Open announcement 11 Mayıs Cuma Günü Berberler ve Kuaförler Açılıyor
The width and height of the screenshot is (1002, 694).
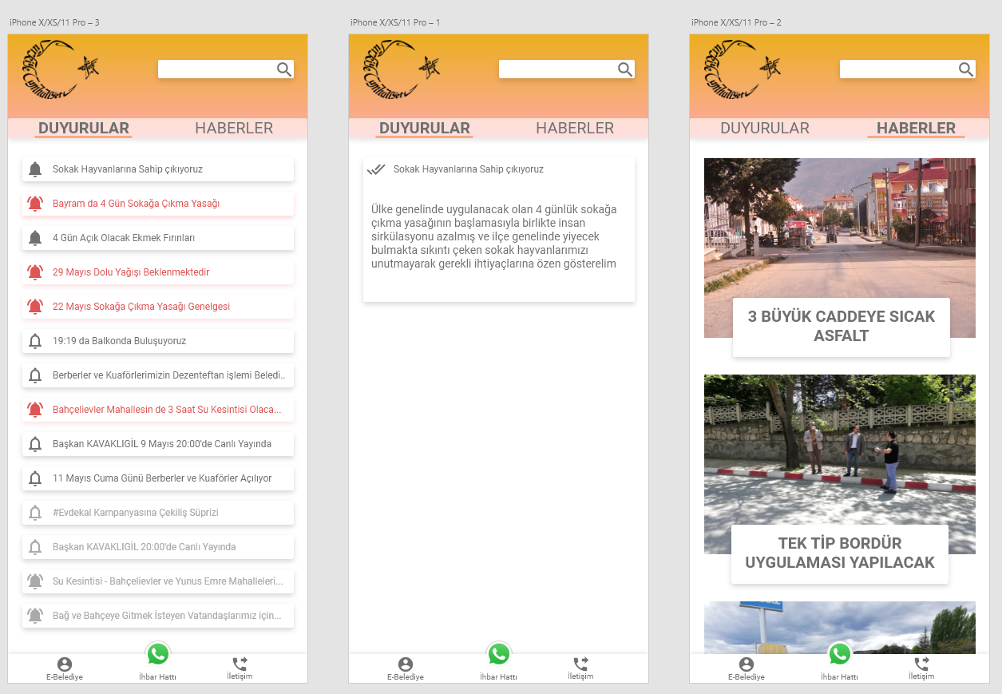[x=158, y=478]
